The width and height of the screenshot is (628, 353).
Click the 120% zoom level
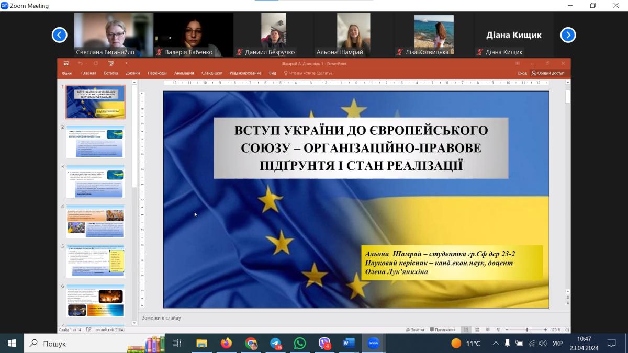pos(555,329)
